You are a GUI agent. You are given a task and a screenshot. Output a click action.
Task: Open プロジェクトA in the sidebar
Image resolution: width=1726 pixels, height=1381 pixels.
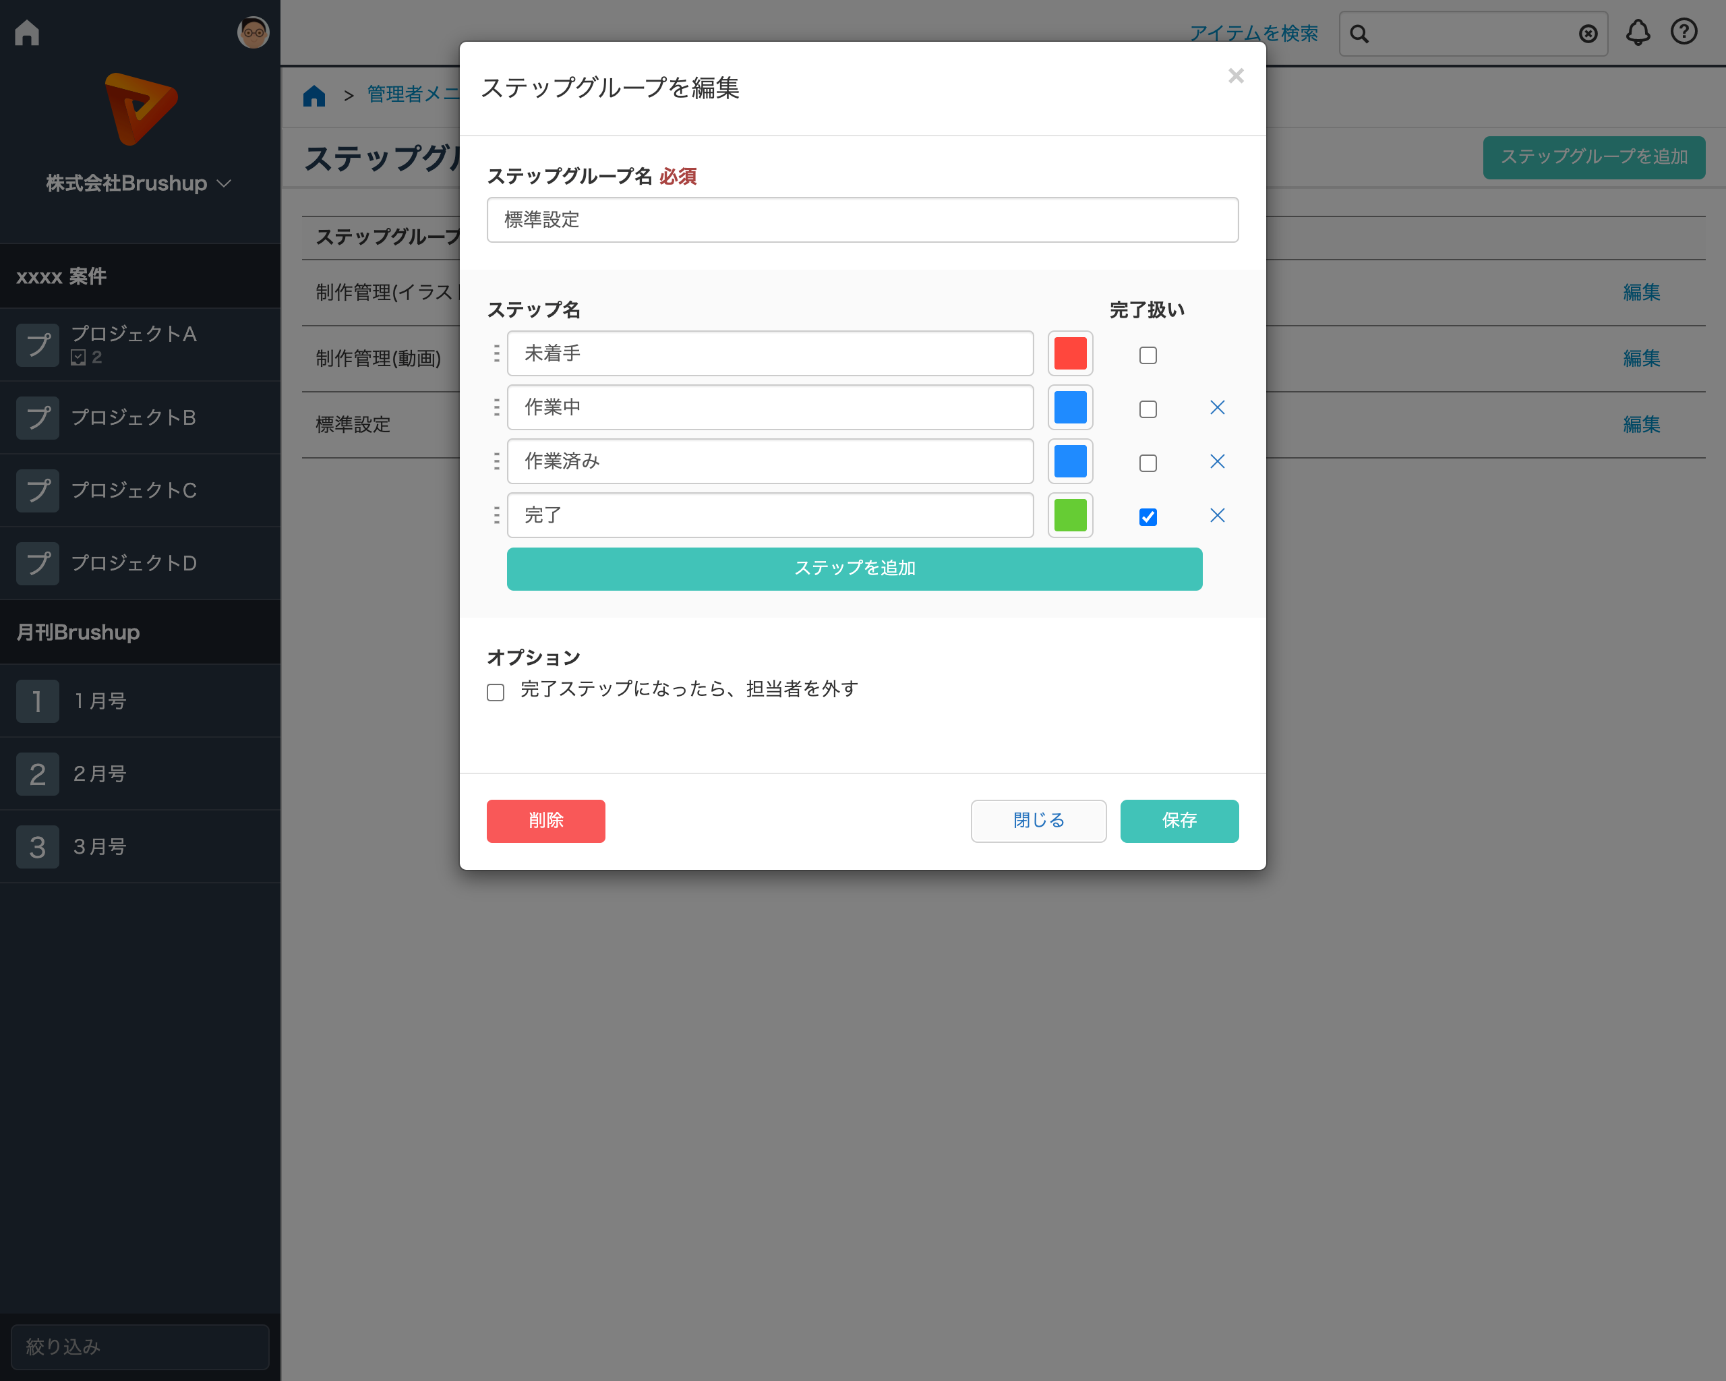(140, 345)
